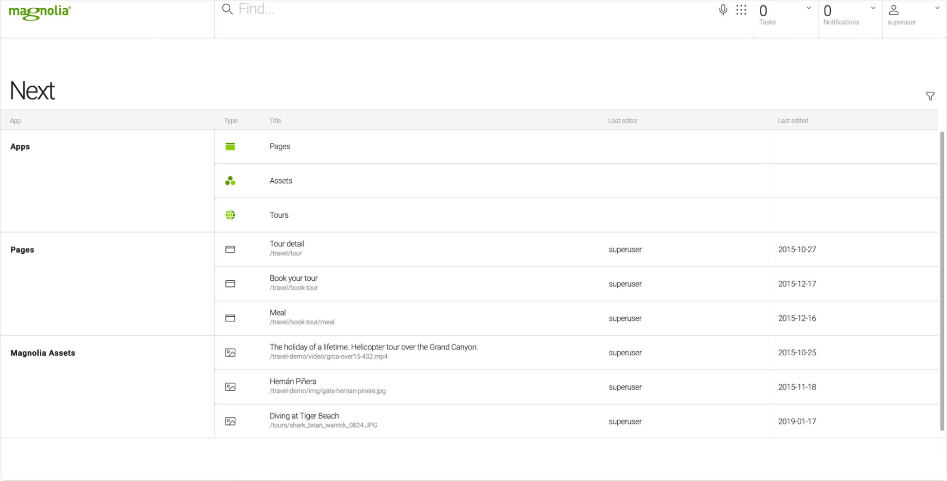The width and height of the screenshot is (947, 481).
Task: Click the Magnolia logo
Action: point(40,12)
